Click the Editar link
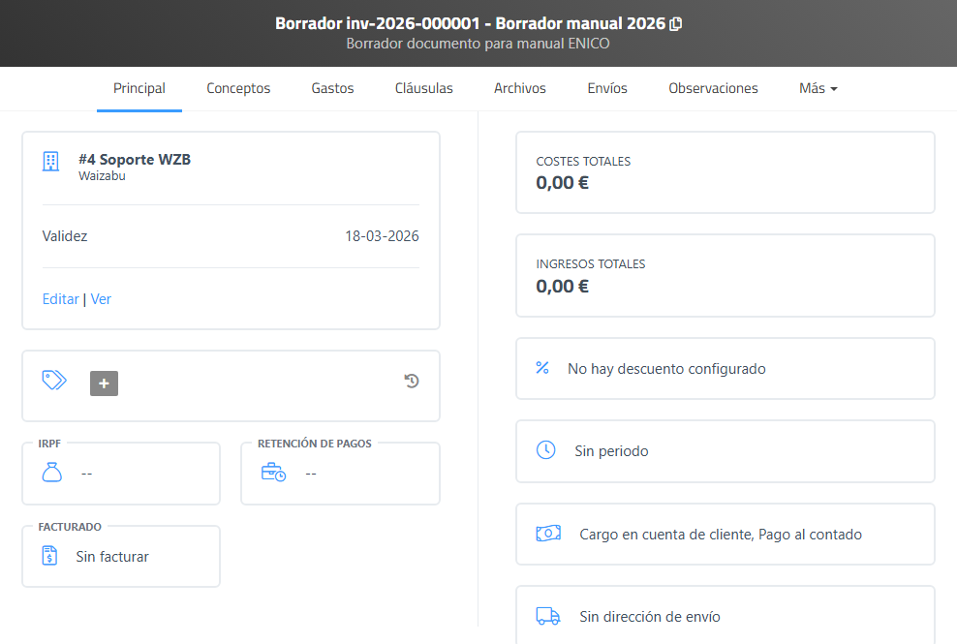 (60, 299)
